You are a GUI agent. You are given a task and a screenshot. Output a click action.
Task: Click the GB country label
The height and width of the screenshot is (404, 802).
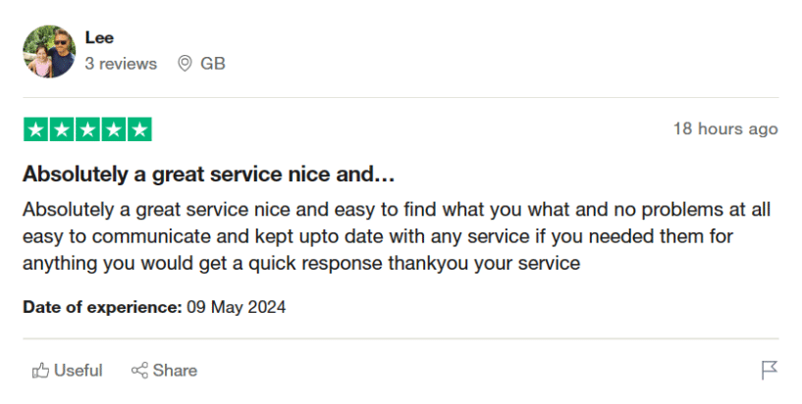(213, 64)
